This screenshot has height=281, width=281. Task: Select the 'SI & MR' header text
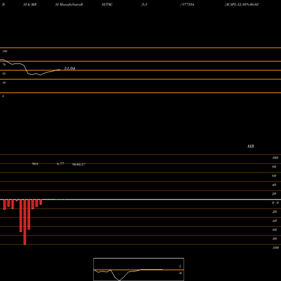point(30,4)
